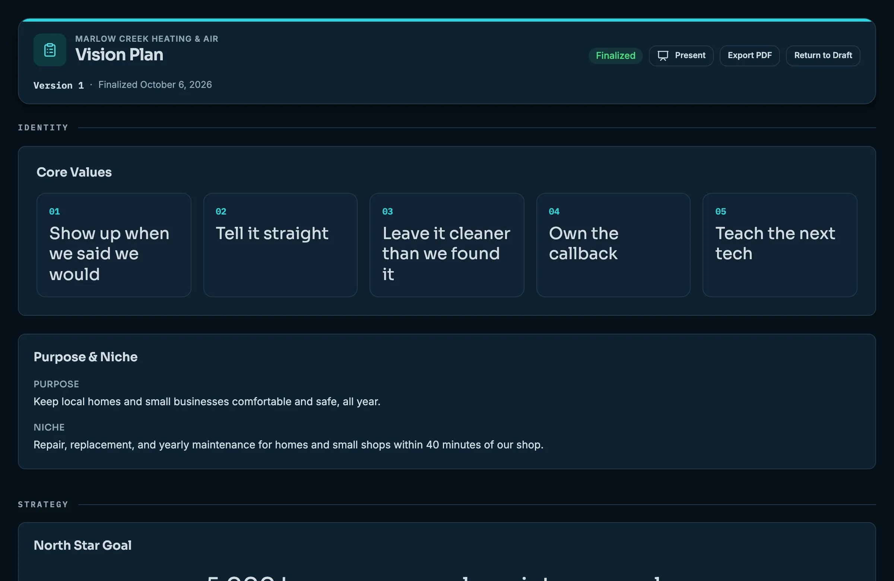Click the presentation screen icon in Present
Screen dimensions: 894x581
click(x=663, y=55)
